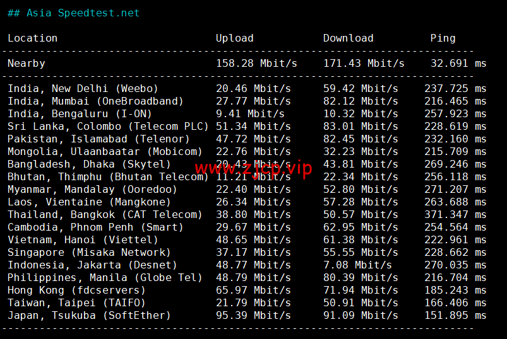The width and height of the screenshot is (507, 339).
Task: Select 'India, Bengaluru (I-ON)' location
Action: [x=80, y=113]
